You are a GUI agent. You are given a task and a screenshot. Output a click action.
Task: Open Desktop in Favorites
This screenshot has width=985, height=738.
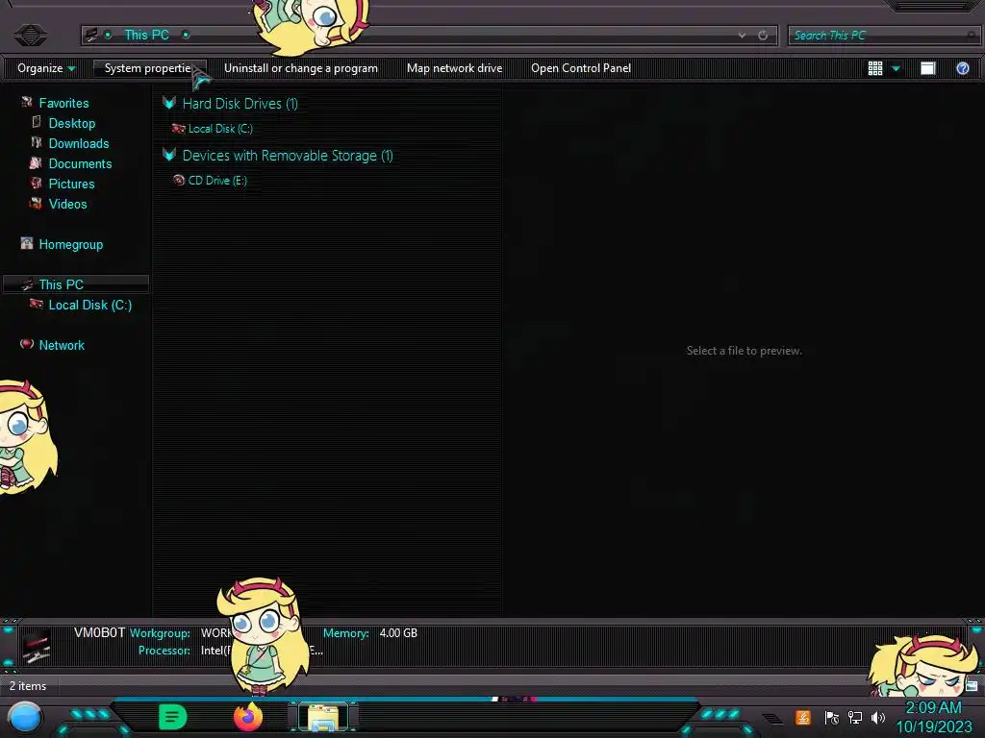71,123
